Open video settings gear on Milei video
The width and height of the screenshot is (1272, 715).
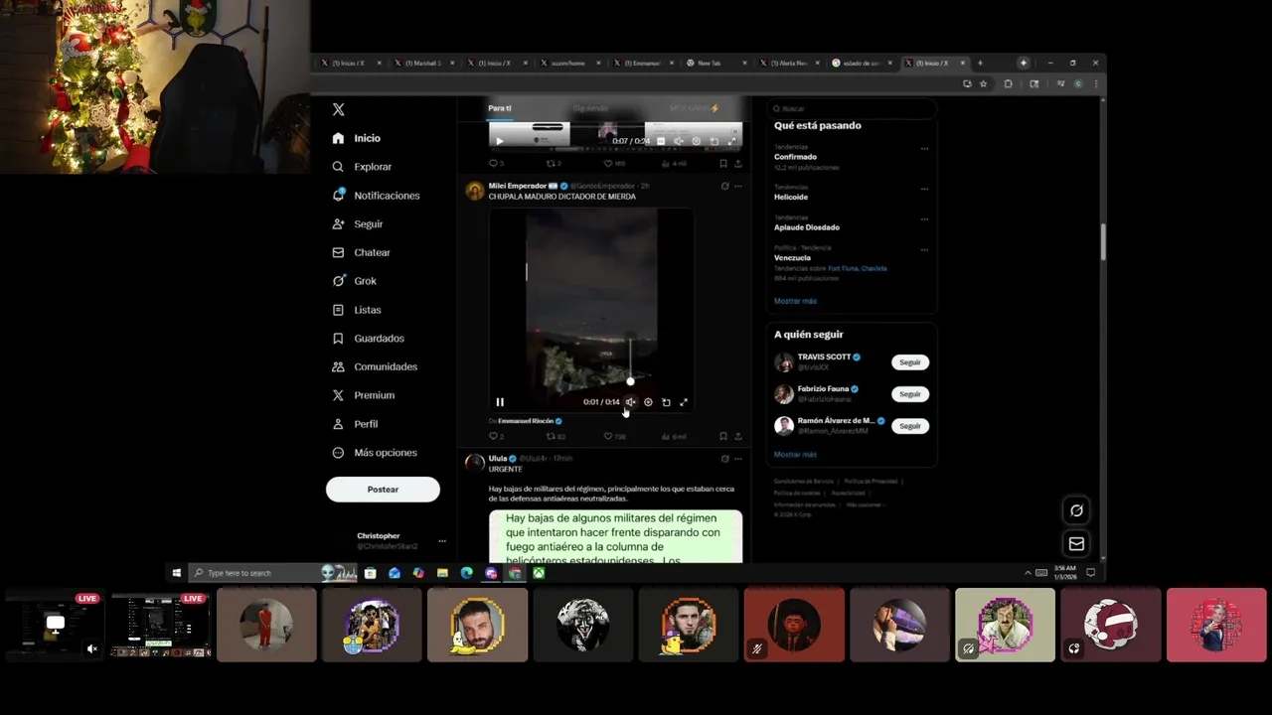pyautogui.click(x=648, y=402)
